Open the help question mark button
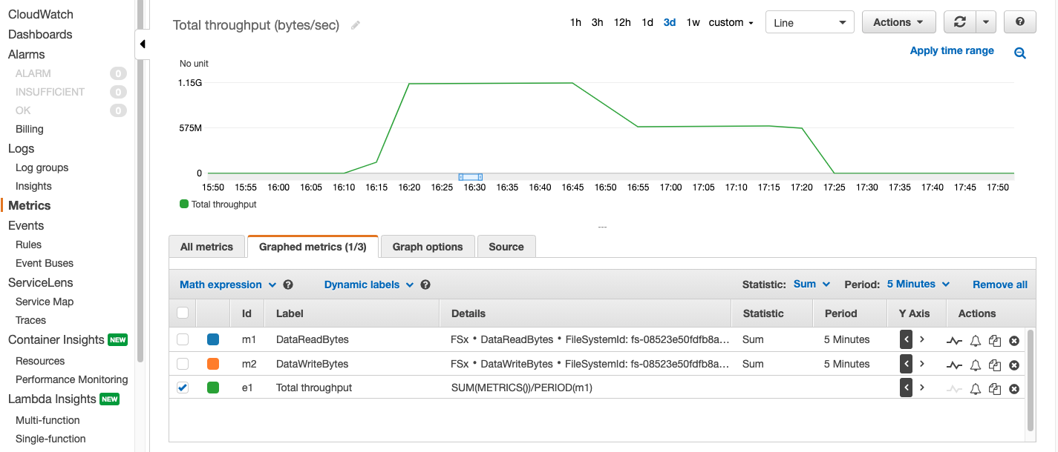Image resolution: width=1058 pixels, height=452 pixels. coord(1020,22)
